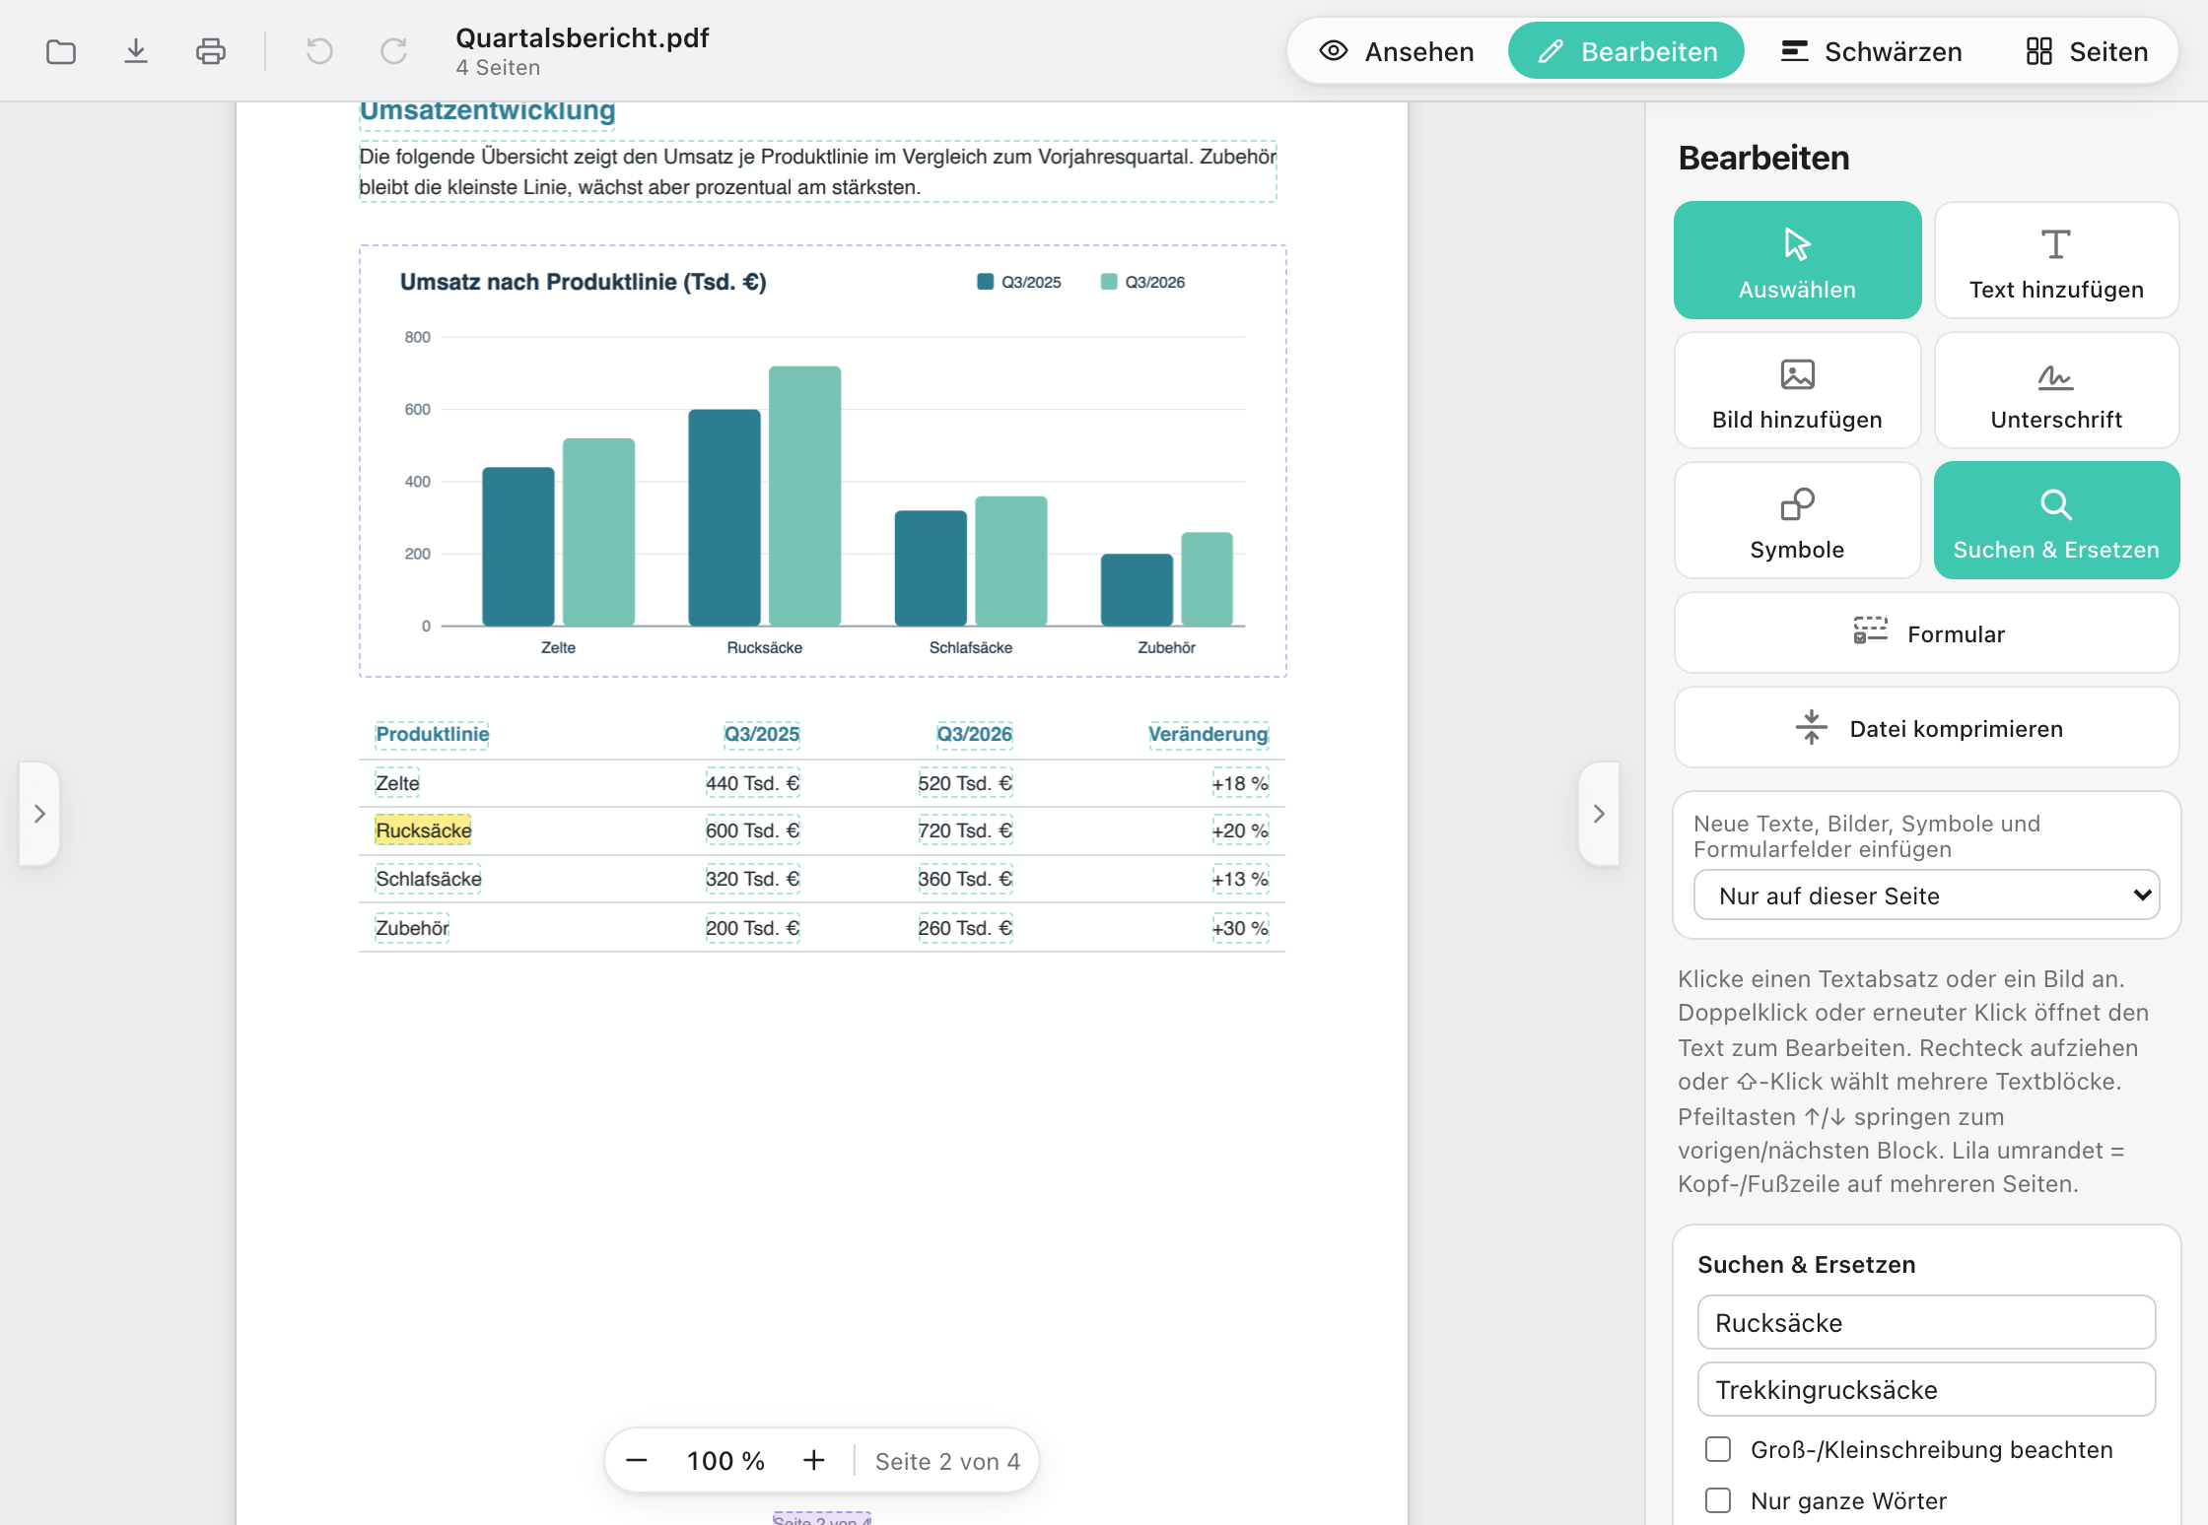This screenshot has height=1525, width=2208.
Task: Enable Nur ganze Wörter checkbox
Action: coord(1718,1500)
